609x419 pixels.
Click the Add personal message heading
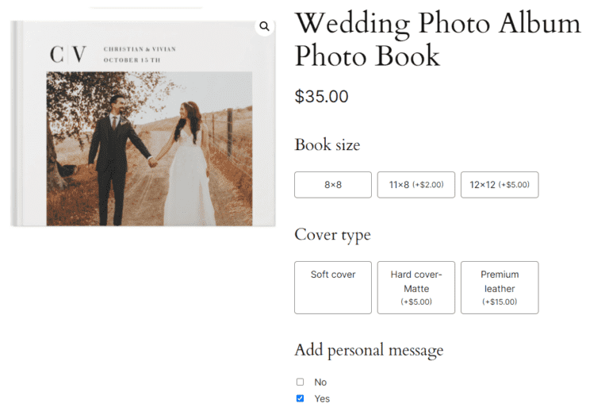point(369,350)
